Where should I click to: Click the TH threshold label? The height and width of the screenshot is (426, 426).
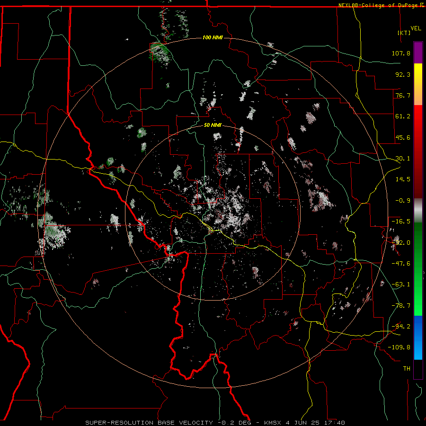point(407,369)
